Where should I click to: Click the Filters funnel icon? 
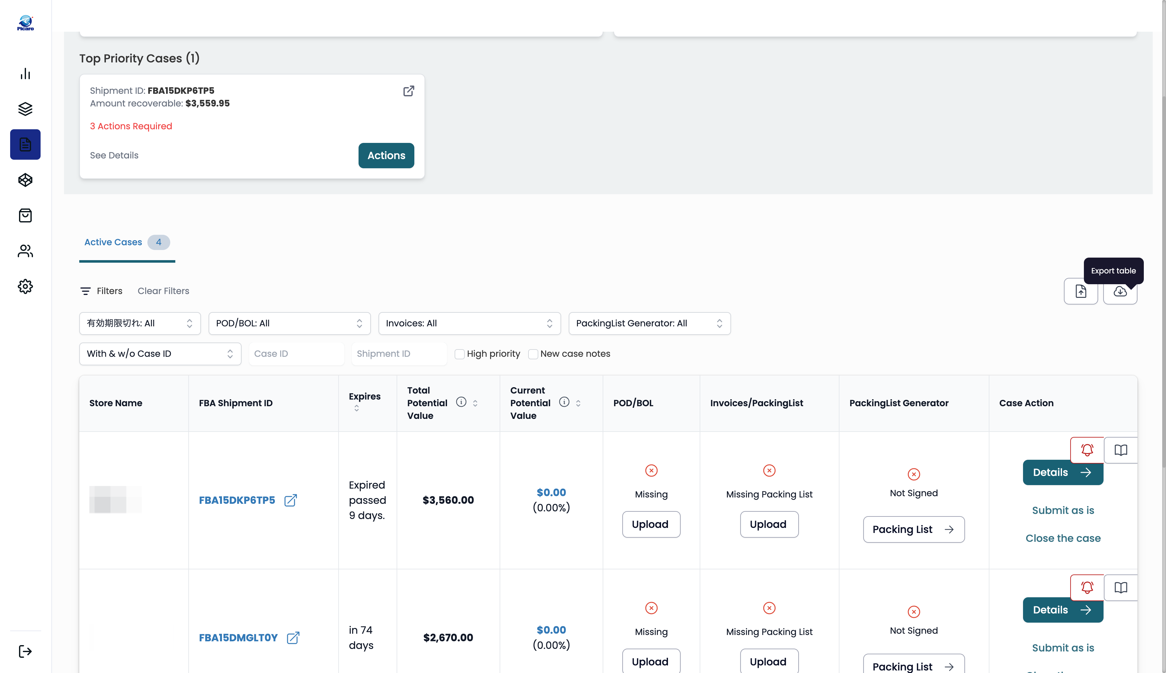tap(86, 291)
